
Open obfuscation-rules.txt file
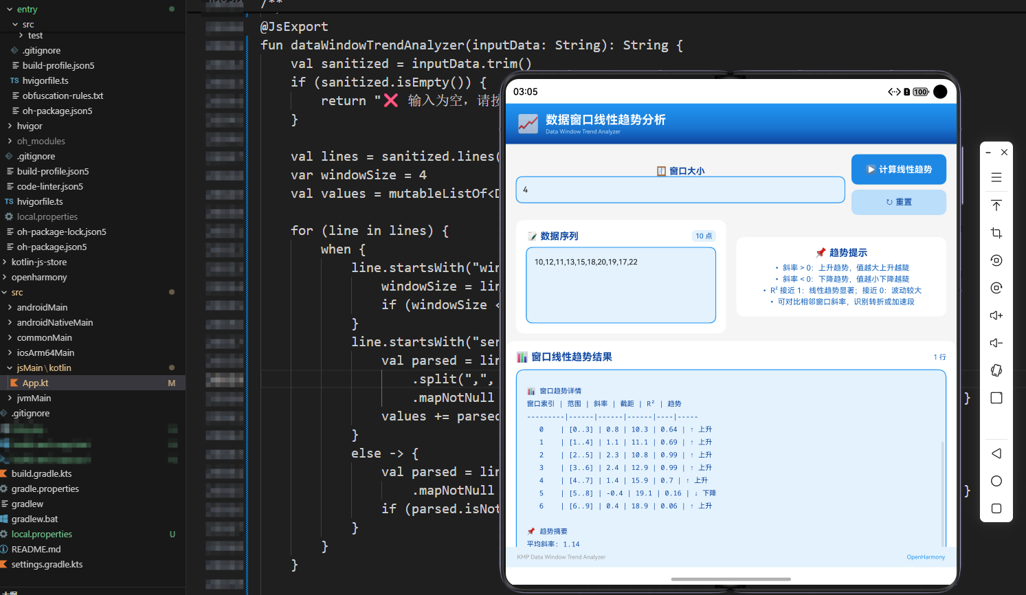63,96
